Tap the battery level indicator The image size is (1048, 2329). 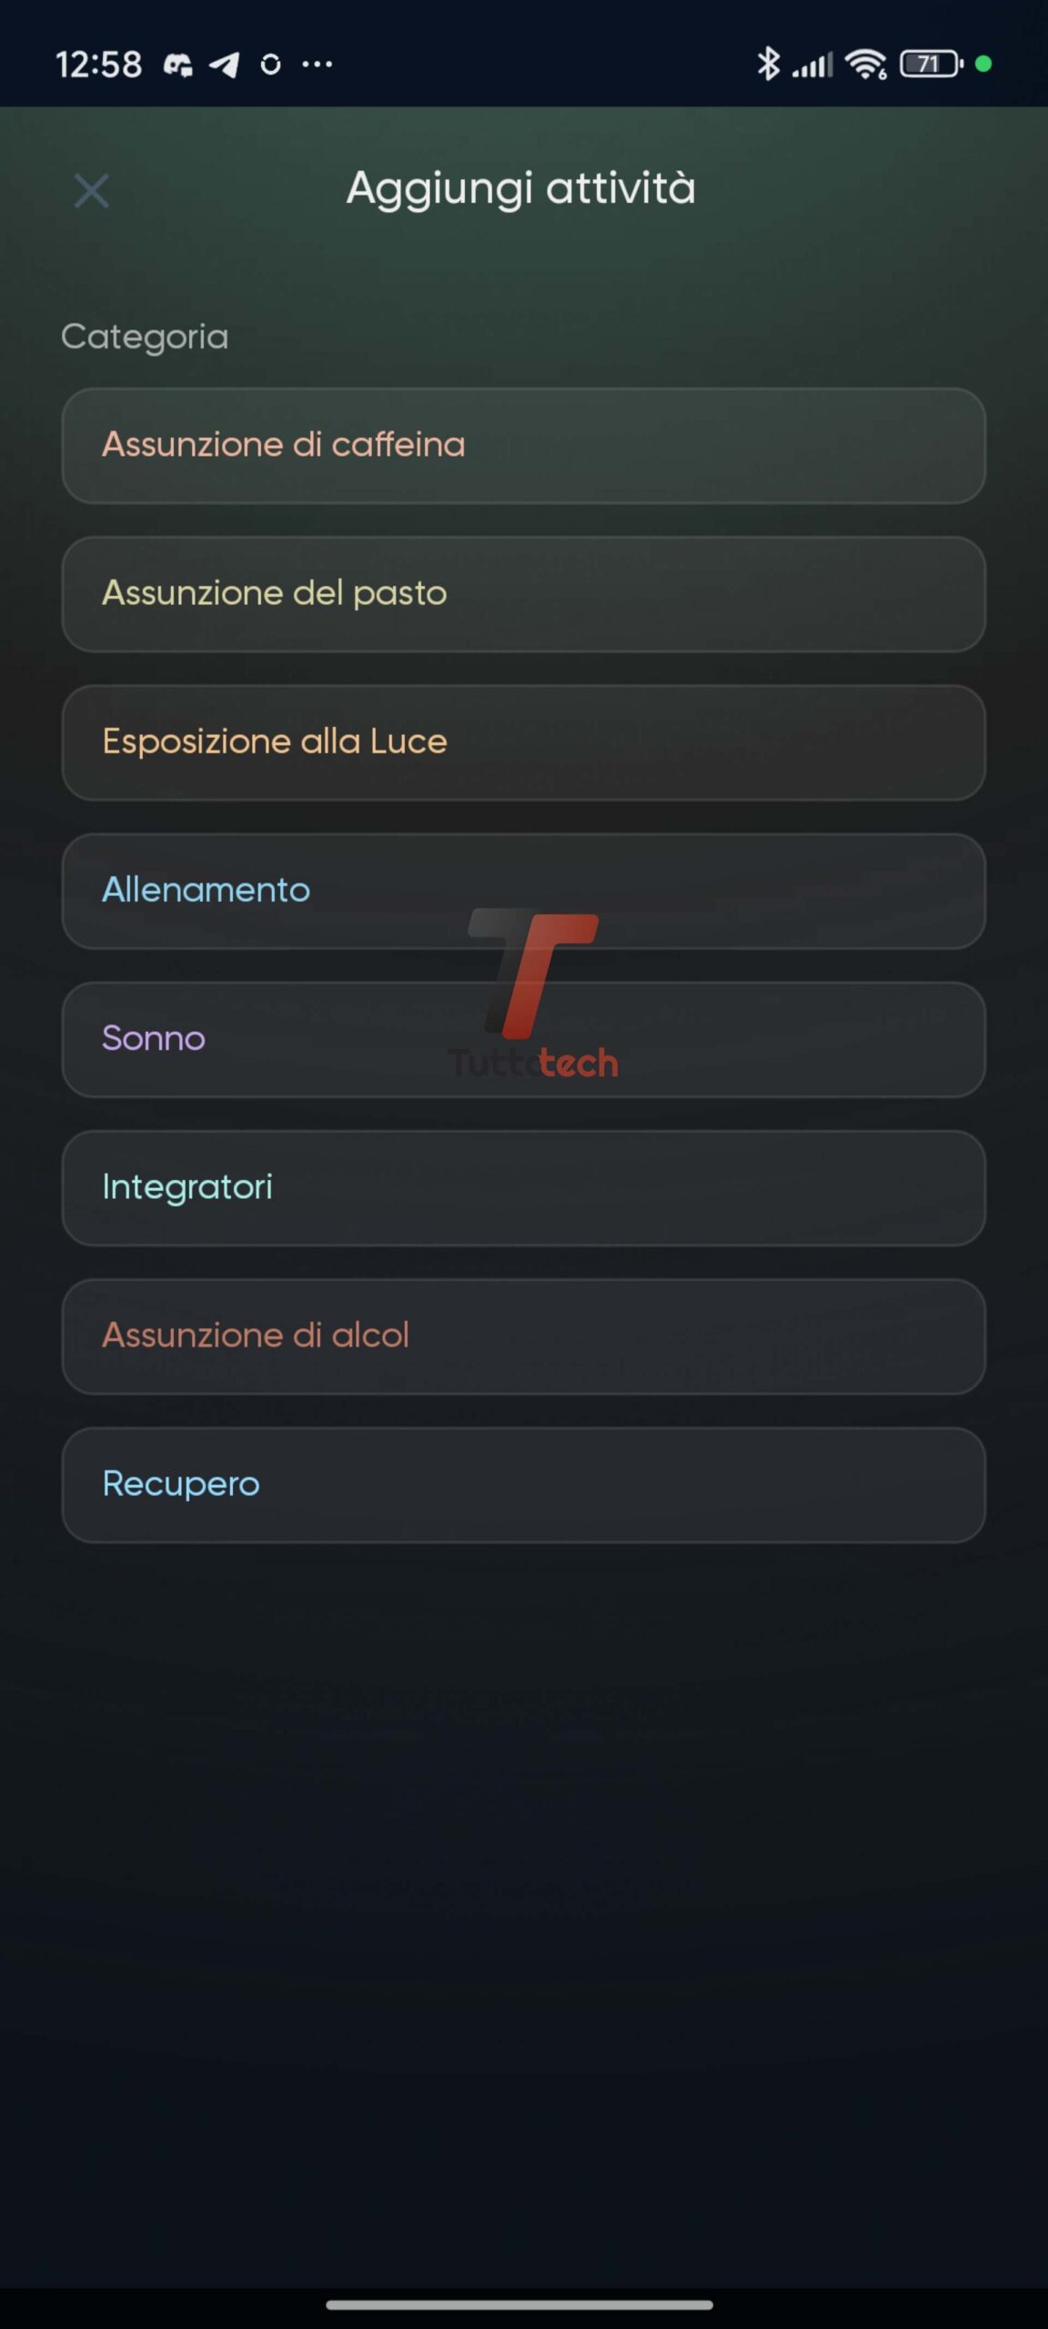point(930,64)
